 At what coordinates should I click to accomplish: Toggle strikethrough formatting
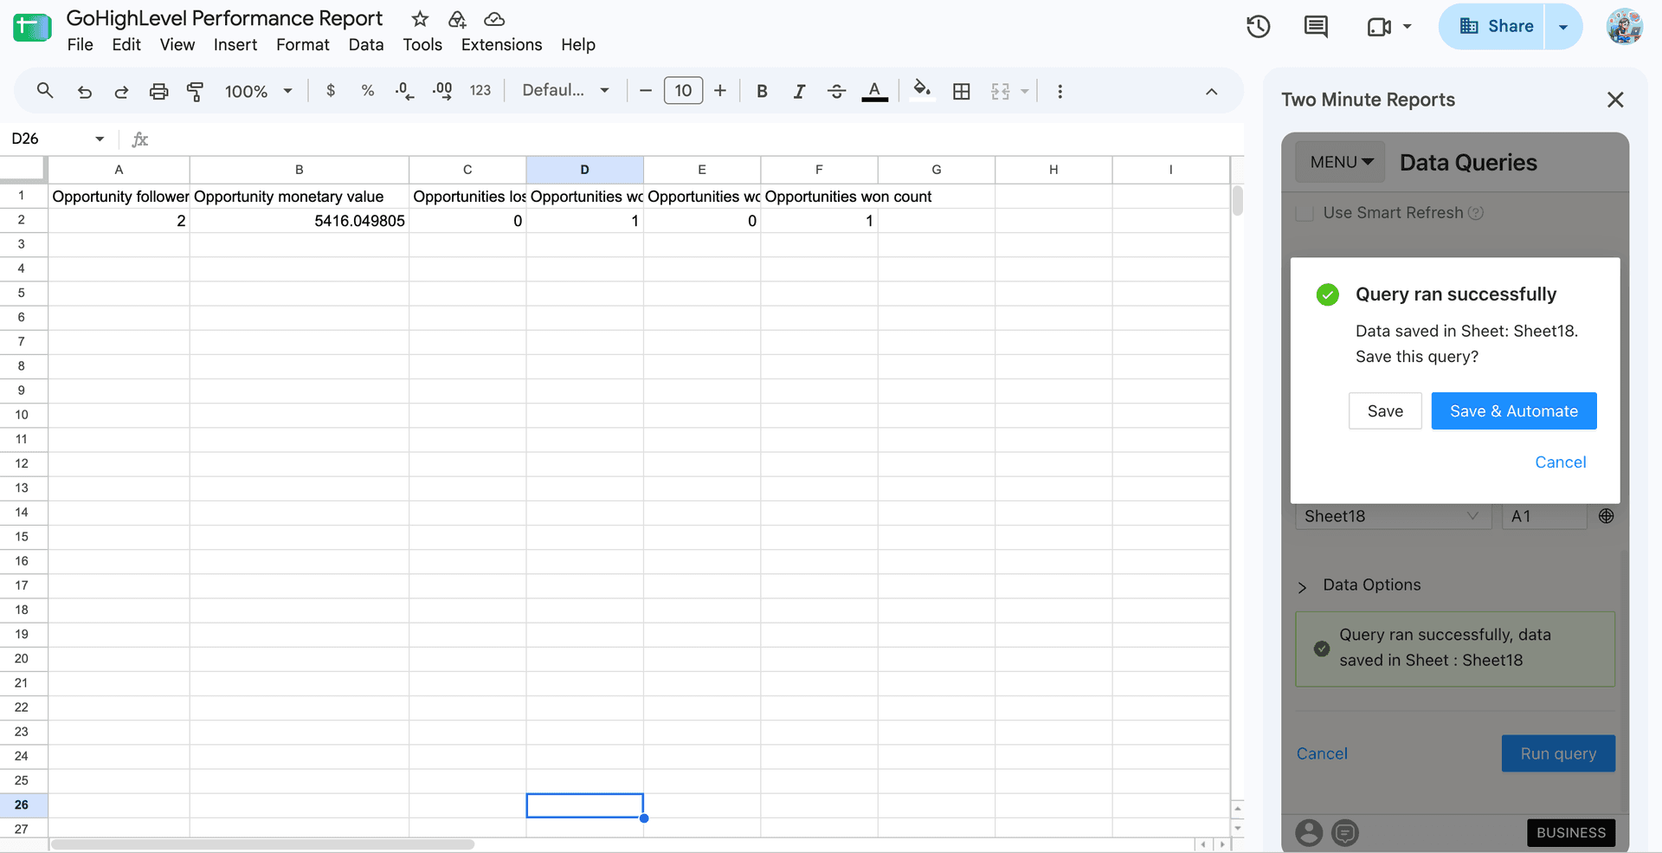[x=836, y=91]
